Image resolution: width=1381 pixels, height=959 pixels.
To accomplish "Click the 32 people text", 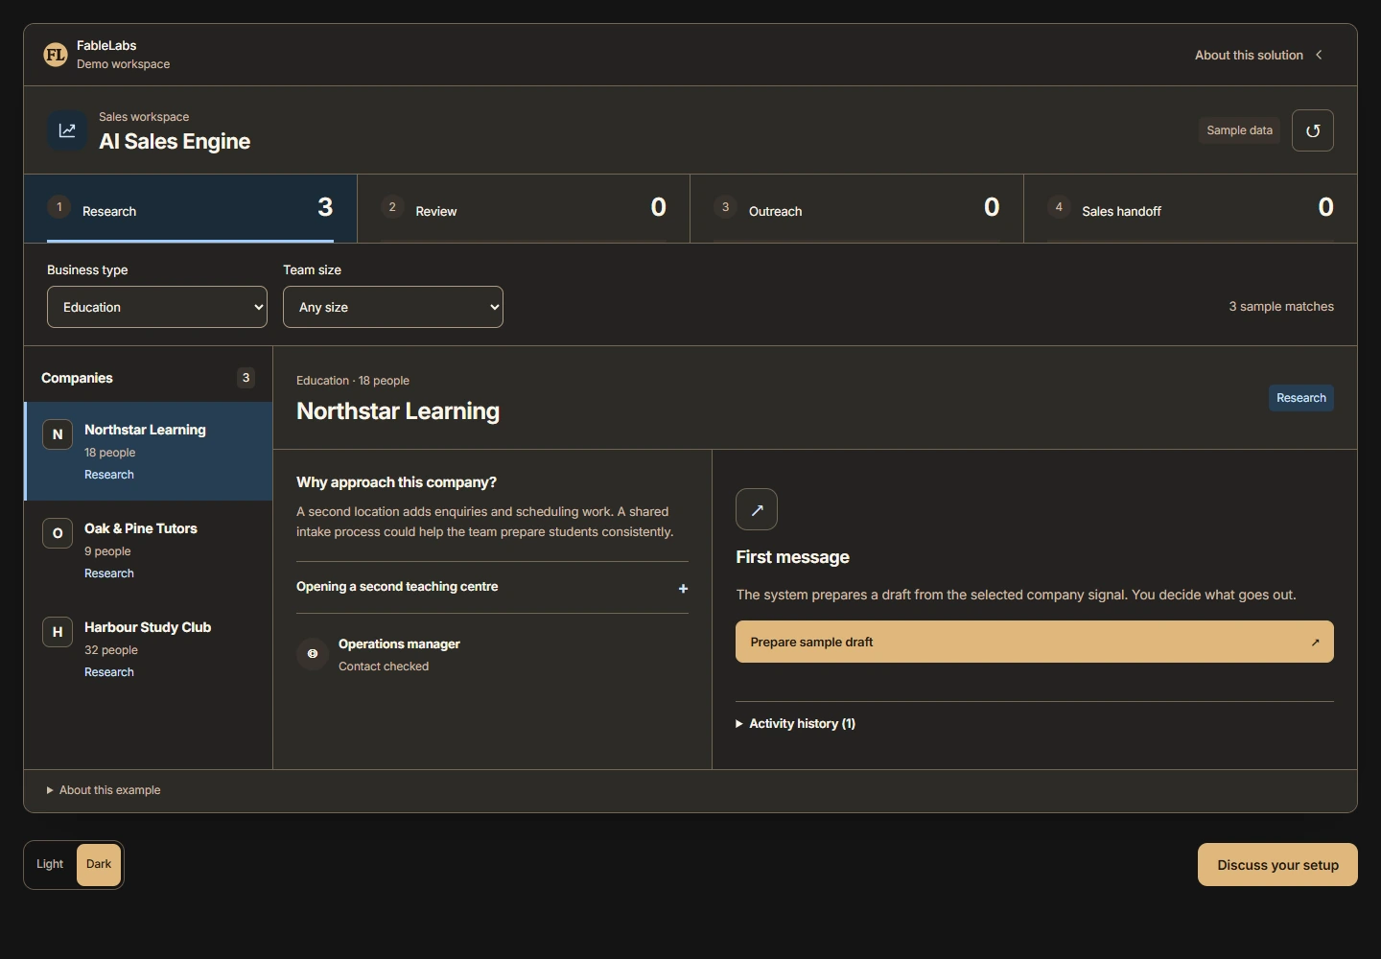I will coord(111,650).
